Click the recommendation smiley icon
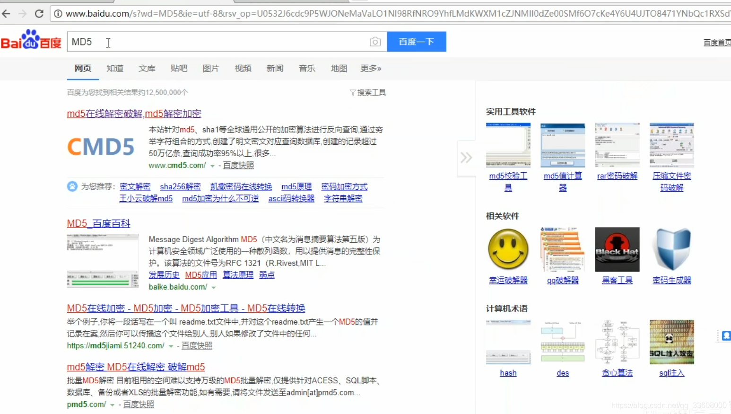The width and height of the screenshot is (731, 414). pos(72,186)
